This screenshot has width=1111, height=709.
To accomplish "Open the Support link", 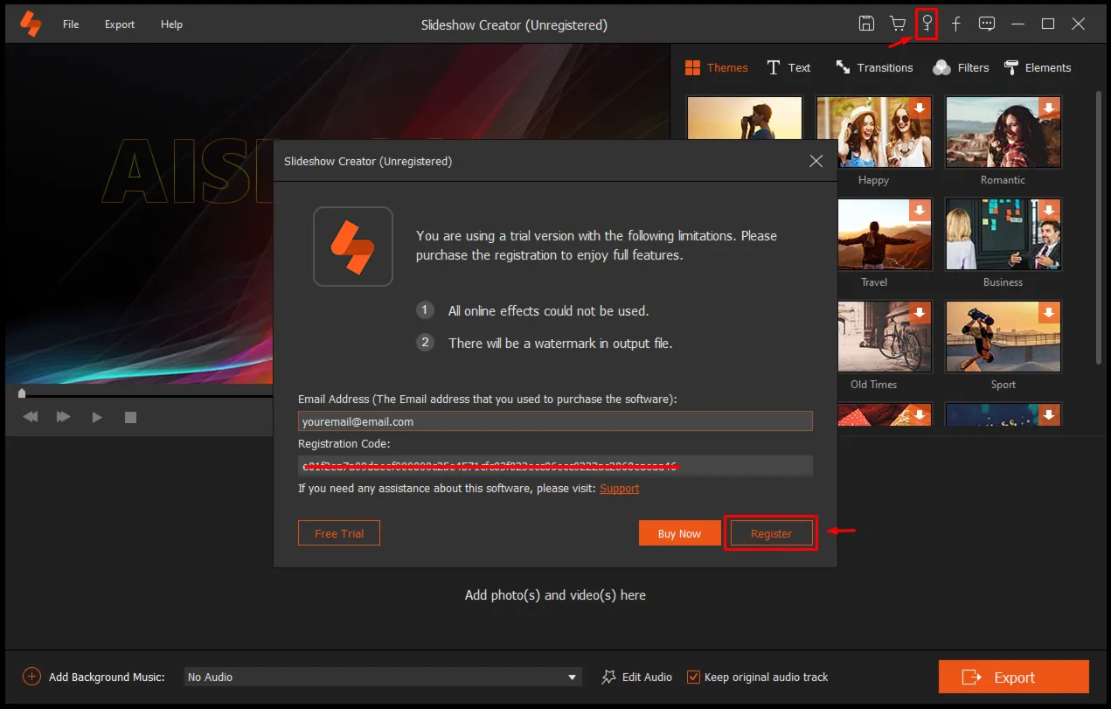I will tap(619, 489).
